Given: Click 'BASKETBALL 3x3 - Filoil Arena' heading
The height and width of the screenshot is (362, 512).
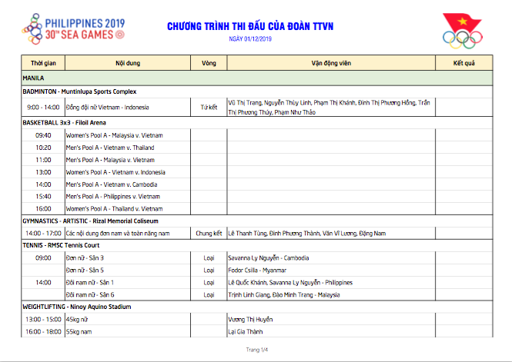Looking at the screenshot, I should click(x=64, y=123).
